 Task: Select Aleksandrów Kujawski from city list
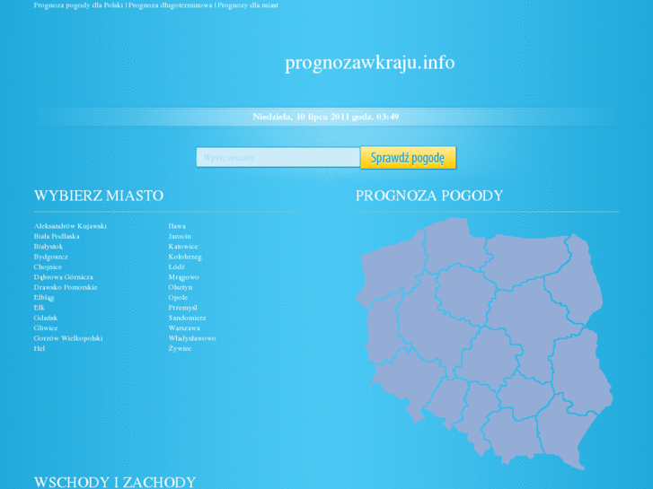point(70,226)
